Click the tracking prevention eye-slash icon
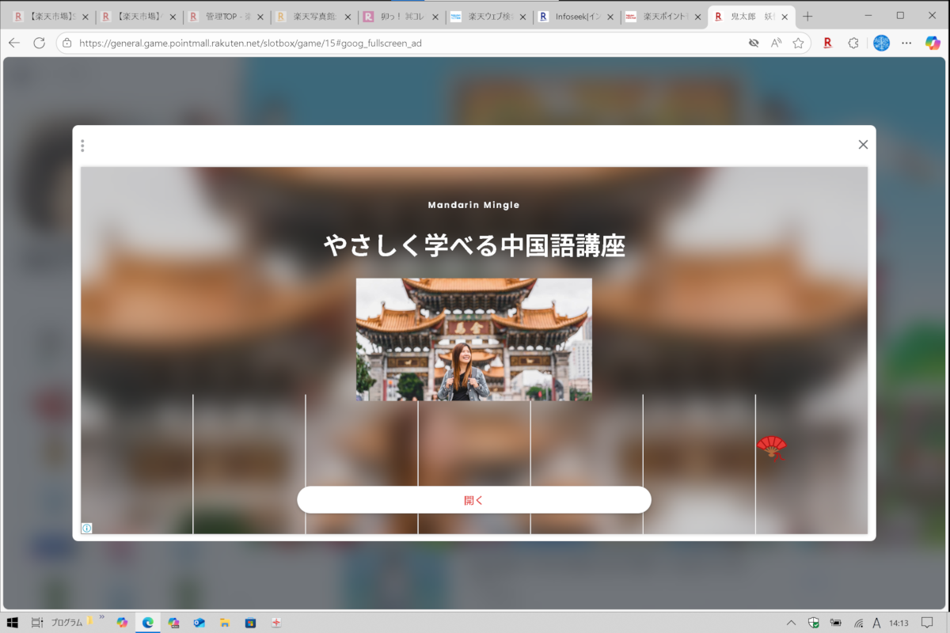This screenshot has width=950, height=633. point(754,43)
